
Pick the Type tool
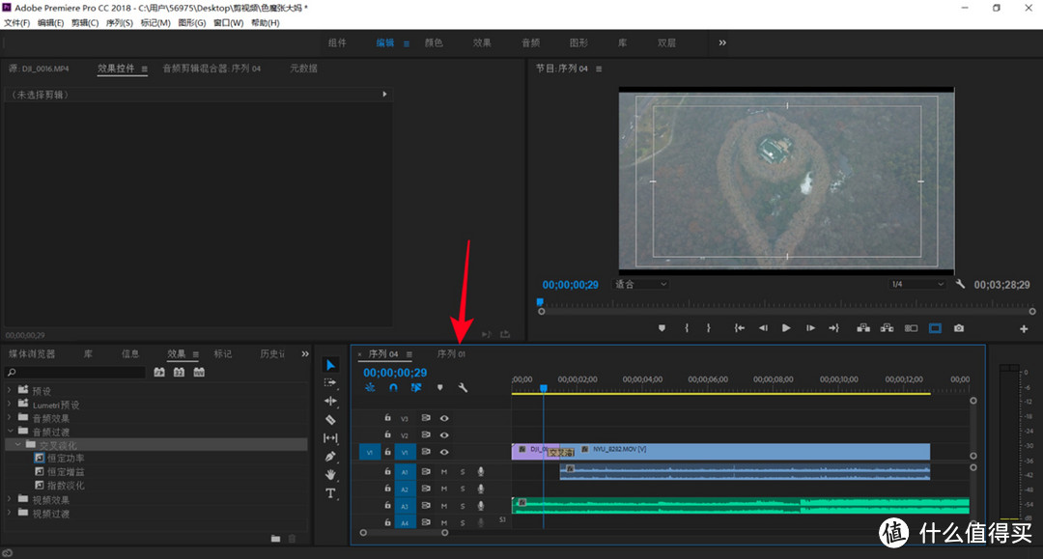[x=330, y=493]
